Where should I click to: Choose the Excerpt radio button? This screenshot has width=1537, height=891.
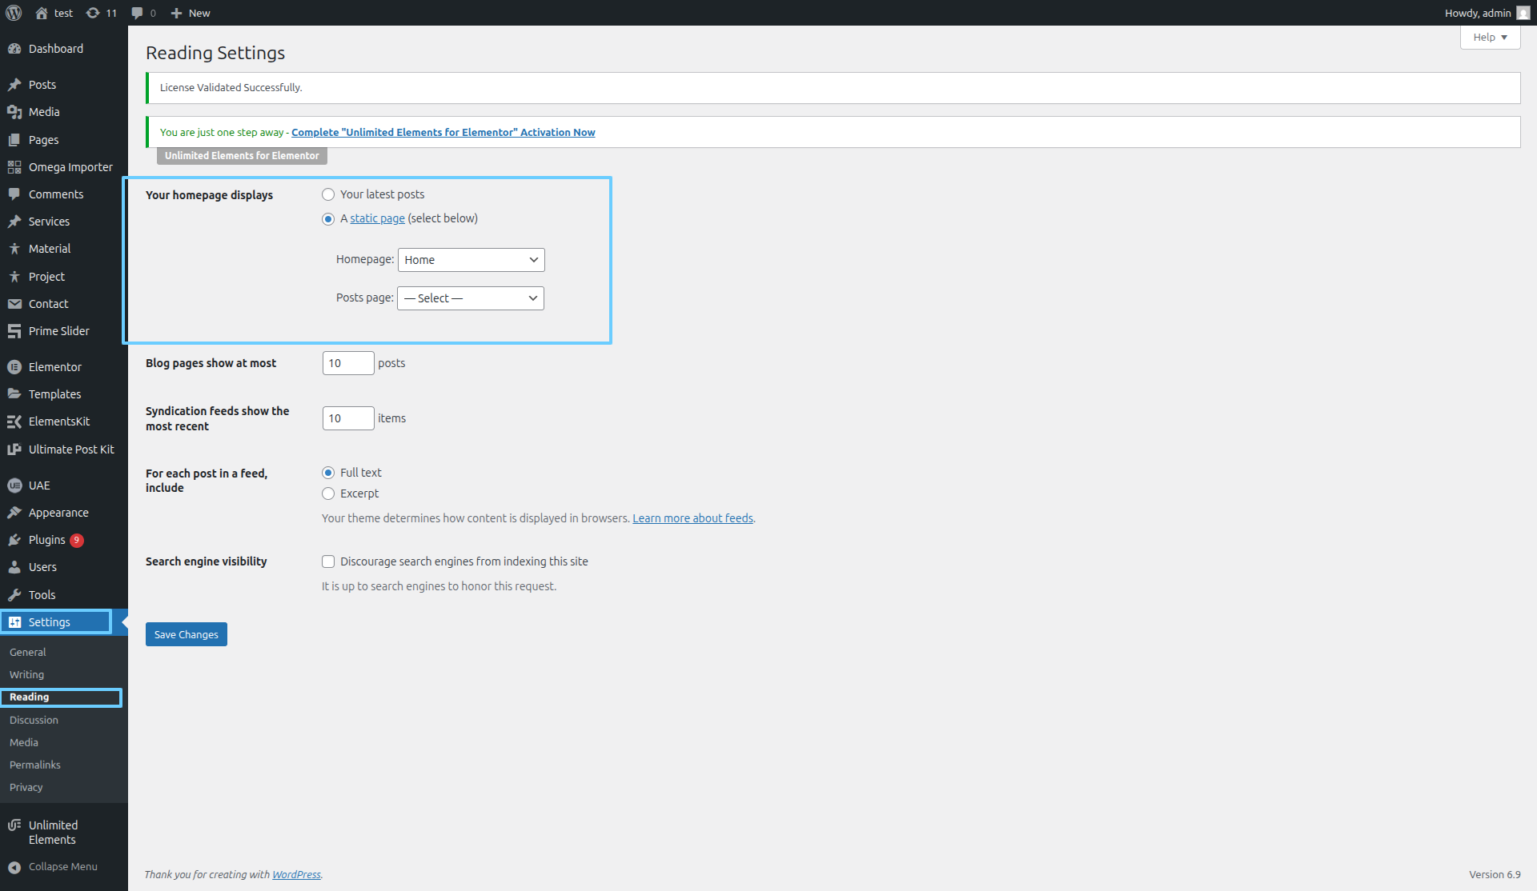pos(328,493)
